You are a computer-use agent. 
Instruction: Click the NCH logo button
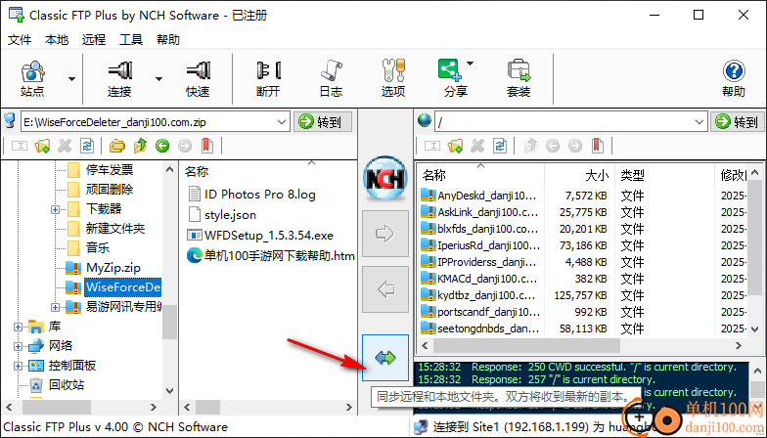click(385, 178)
